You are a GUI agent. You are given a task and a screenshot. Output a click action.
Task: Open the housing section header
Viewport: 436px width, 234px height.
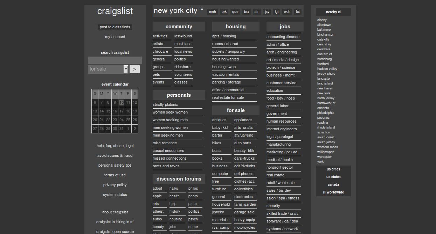coord(236,27)
